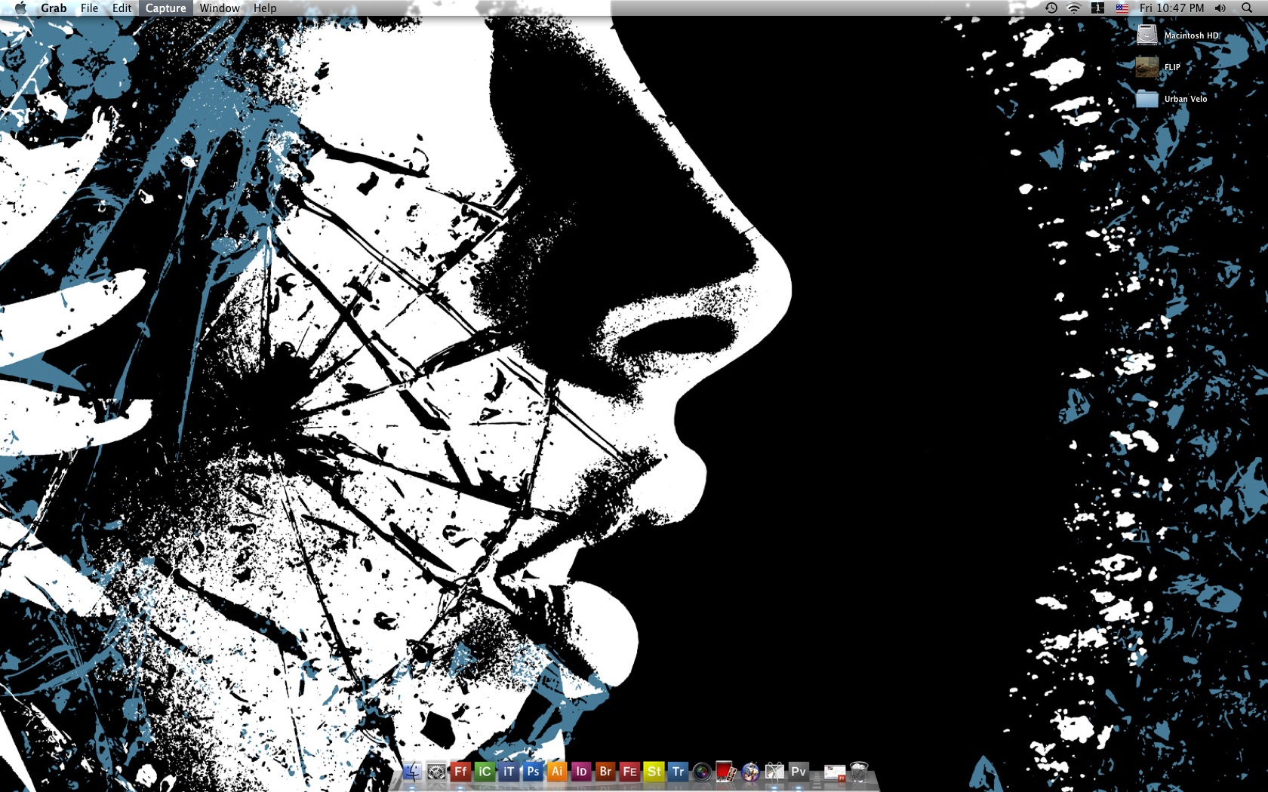Screen dimensions: 1268x792
Task: Click the red Ff icon in the Dock
Action: 460,771
